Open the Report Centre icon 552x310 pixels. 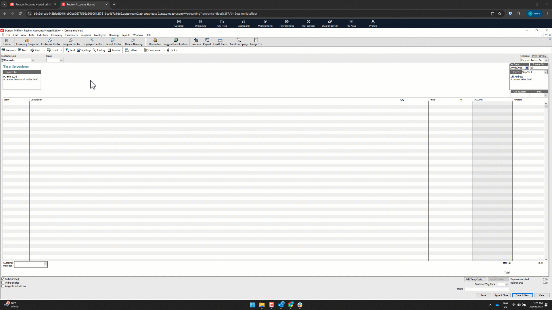point(113,42)
